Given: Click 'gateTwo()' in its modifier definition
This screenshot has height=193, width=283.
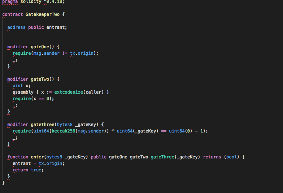Looking at the screenshot, I should pos(42,79).
